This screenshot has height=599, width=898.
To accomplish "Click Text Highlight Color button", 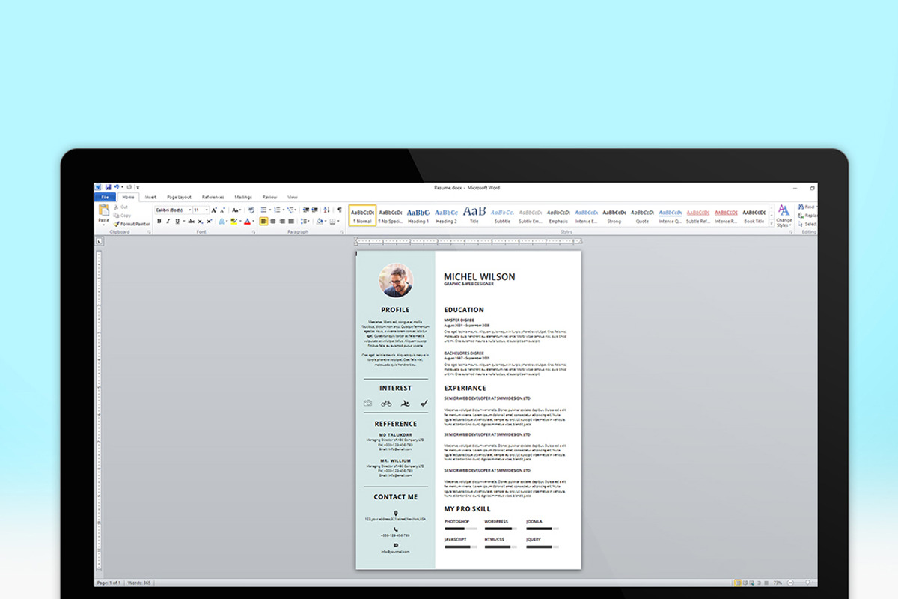I will point(233,222).
